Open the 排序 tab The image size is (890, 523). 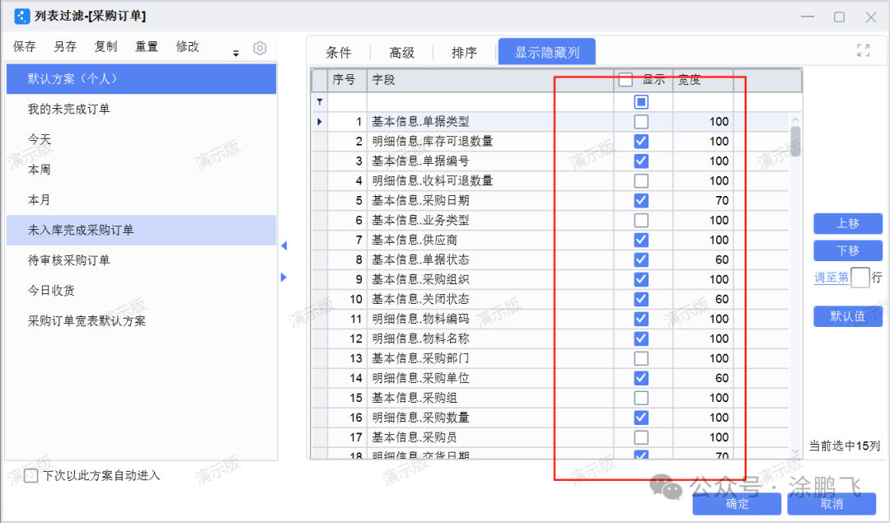pos(464,53)
